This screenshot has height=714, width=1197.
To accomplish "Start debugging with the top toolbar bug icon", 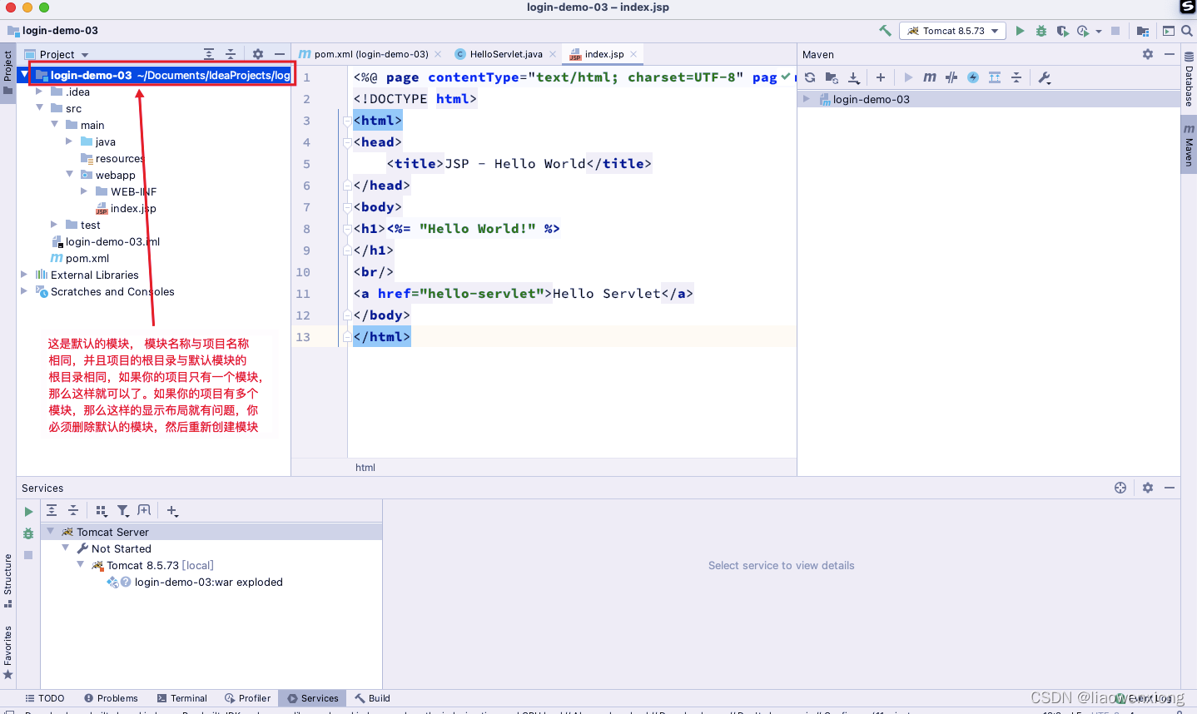I will click(1041, 31).
